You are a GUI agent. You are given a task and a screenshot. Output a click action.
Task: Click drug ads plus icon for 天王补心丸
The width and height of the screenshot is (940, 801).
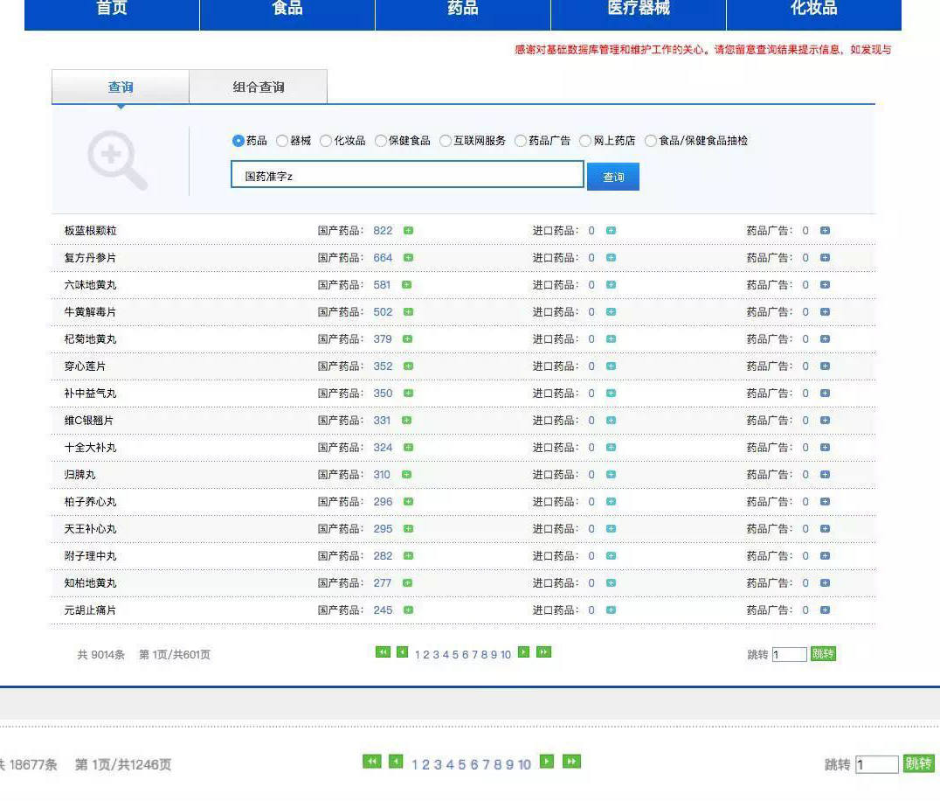pos(825,528)
